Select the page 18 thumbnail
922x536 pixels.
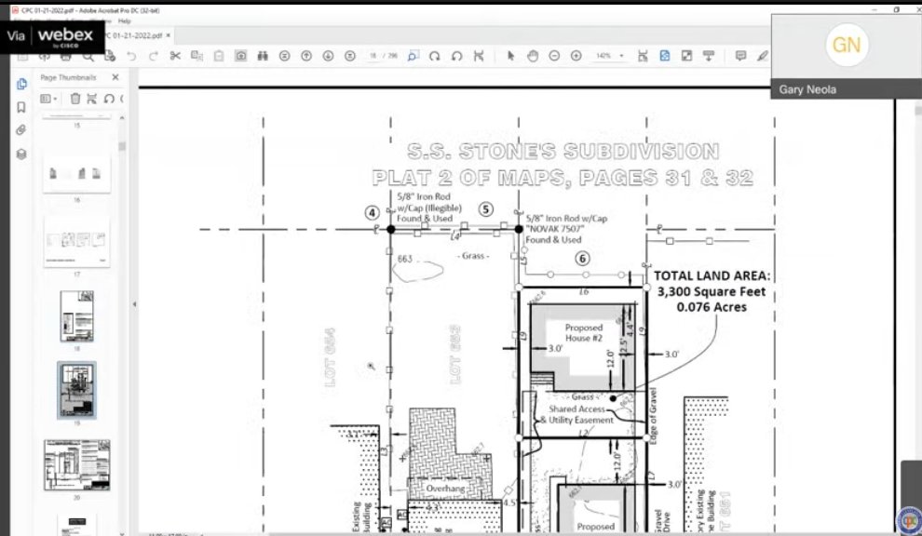click(x=76, y=316)
